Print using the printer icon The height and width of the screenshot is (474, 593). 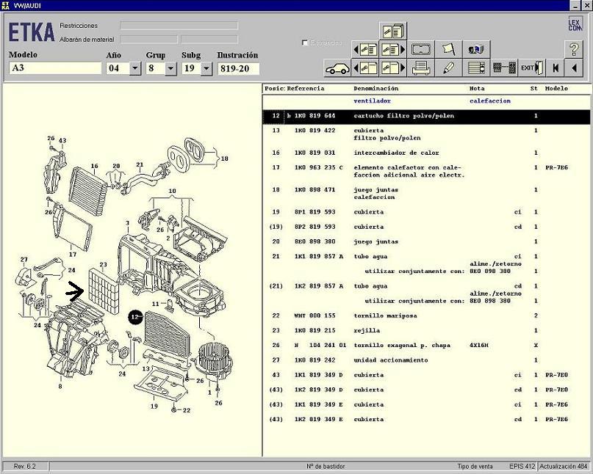coord(421,68)
